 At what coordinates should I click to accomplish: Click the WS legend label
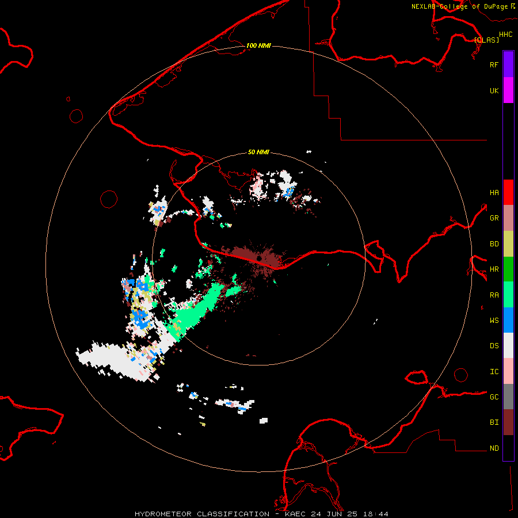click(494, 321)
